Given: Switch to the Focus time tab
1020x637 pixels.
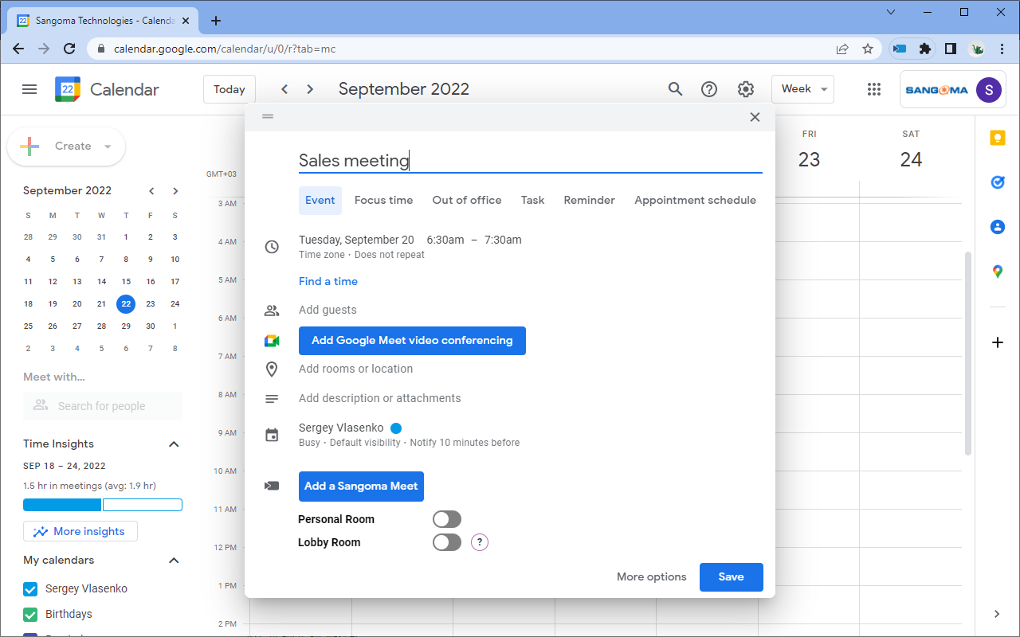Looking at the screenshot, I should pos(383,201).
